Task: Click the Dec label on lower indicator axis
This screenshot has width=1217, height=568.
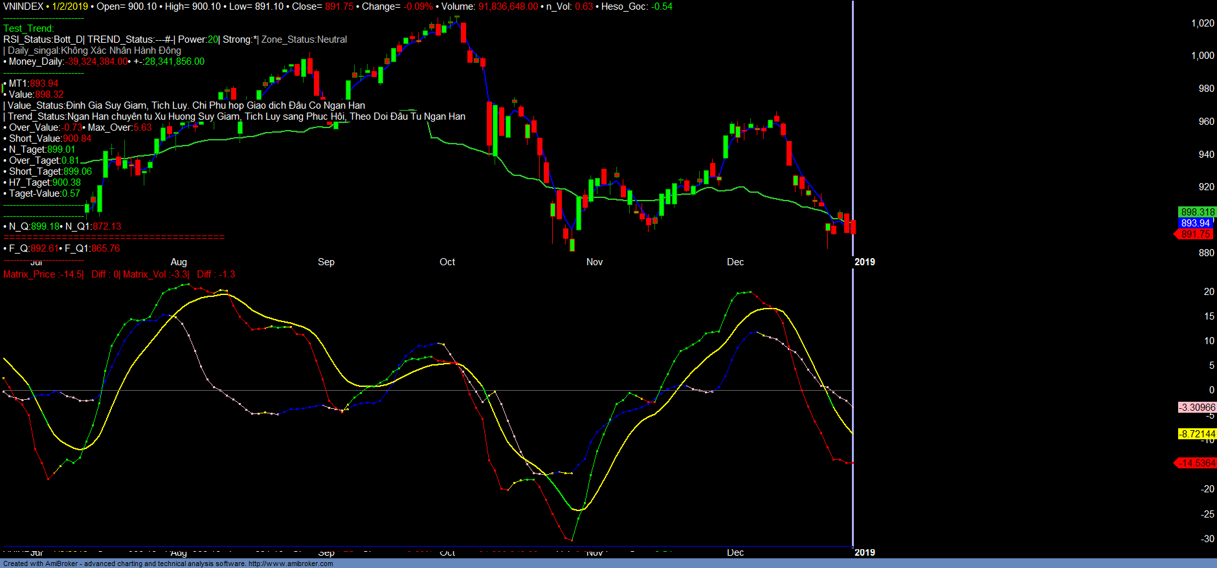Action: [x=735, y=552]
